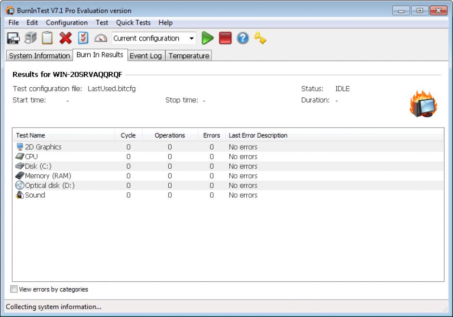Open the Help menu
Viewport: 453px width, 317px height.
click(165, 23)
